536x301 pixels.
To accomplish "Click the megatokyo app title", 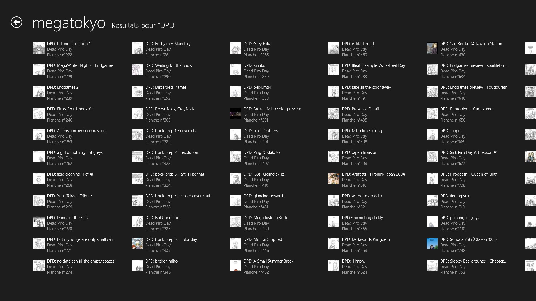I will (x=69, y=23).
